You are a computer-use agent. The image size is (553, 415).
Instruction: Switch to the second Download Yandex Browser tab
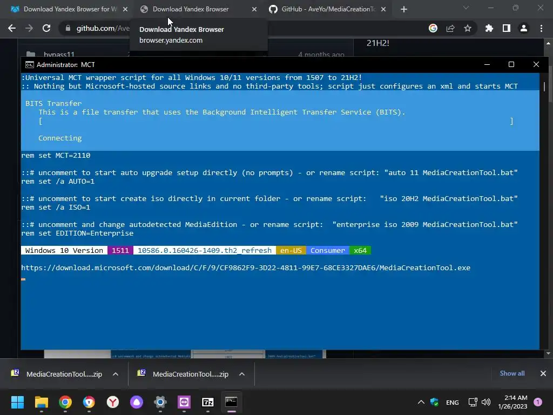click(191, 9)
